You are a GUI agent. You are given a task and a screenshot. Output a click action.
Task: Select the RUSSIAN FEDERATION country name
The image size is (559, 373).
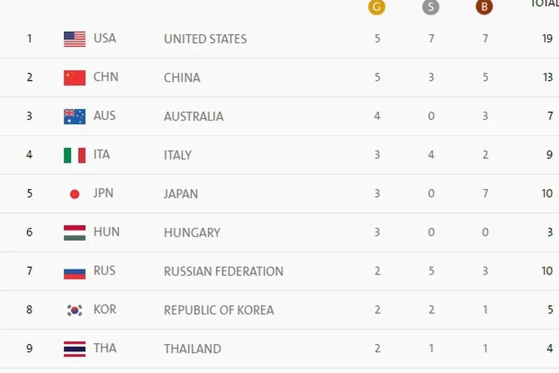tap(223, 271)
